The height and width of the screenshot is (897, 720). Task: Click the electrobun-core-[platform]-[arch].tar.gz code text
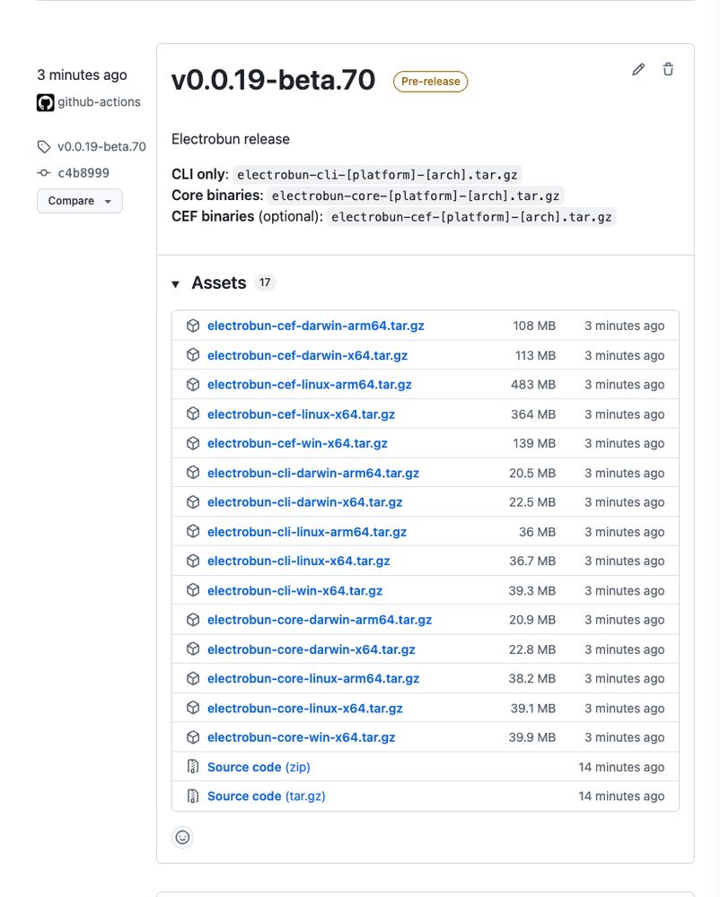(416, 196)
